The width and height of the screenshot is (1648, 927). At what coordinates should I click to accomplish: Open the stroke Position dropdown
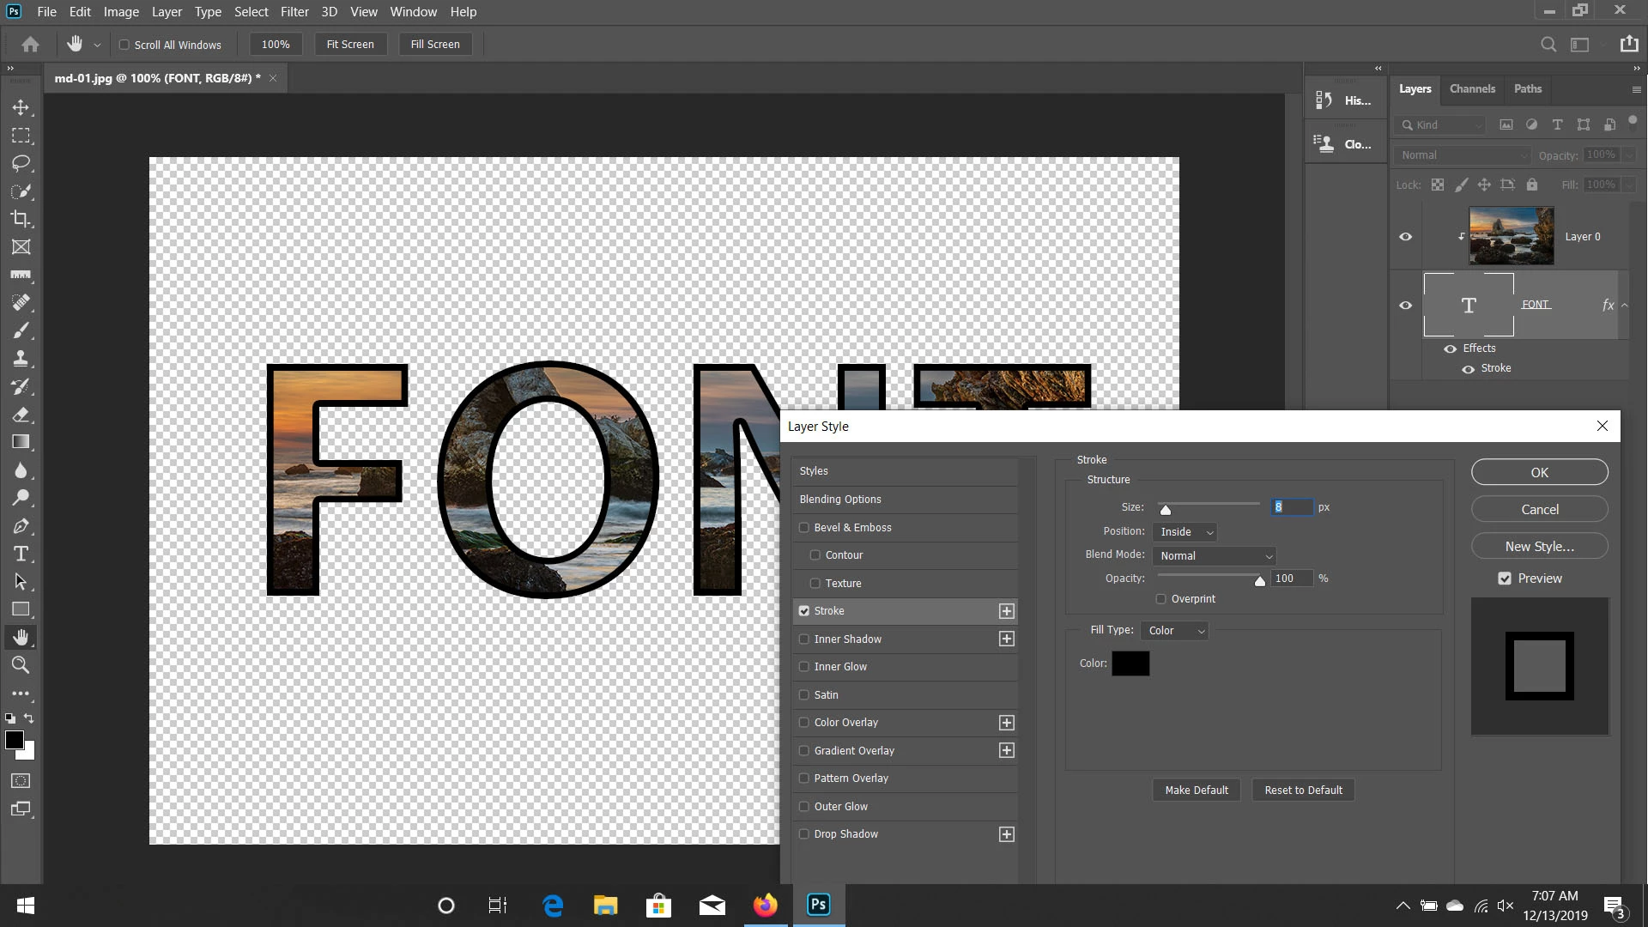tap(1185, 532)
